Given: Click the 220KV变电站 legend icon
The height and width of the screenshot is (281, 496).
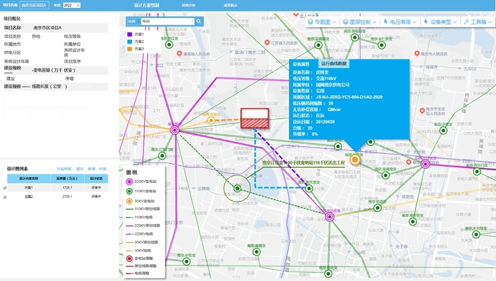Looking at the screenshot, I should coord(130,182).
